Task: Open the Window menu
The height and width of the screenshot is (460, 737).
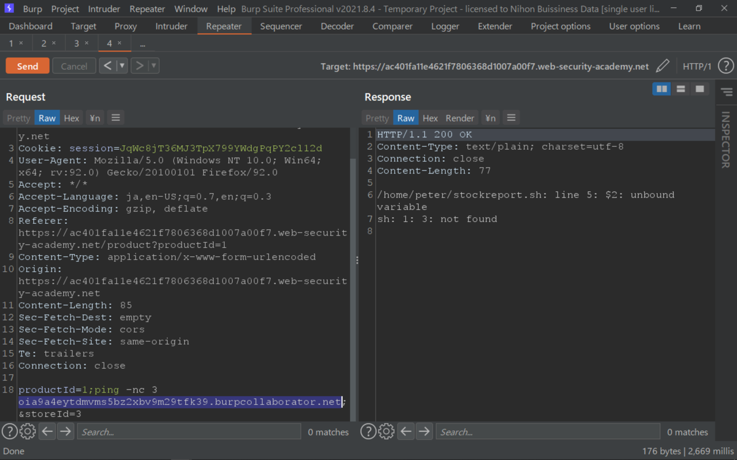Action: click(191, 9)
